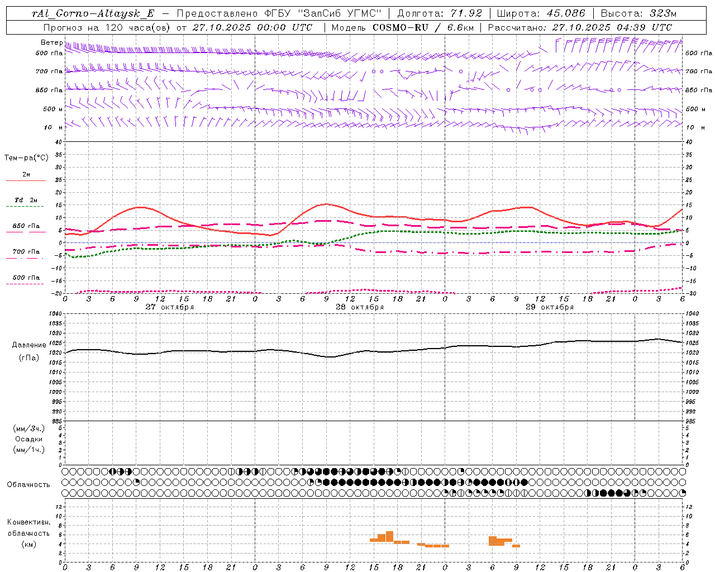
Task: Click the (км) convective cloud unit label
Action: [29, 544]
